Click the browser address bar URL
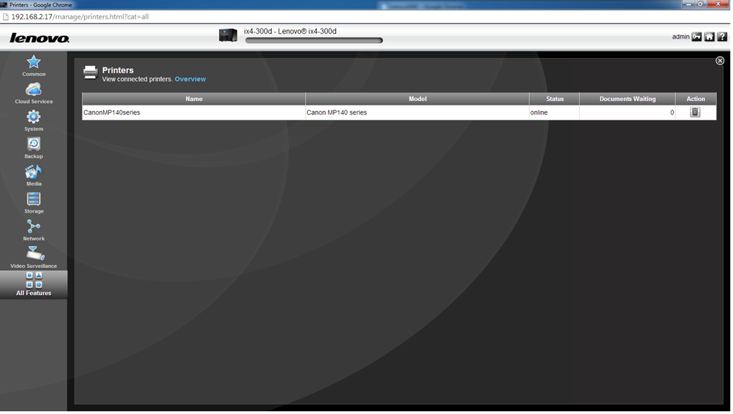The image size is (733, 414). click(x=80, y=16)
